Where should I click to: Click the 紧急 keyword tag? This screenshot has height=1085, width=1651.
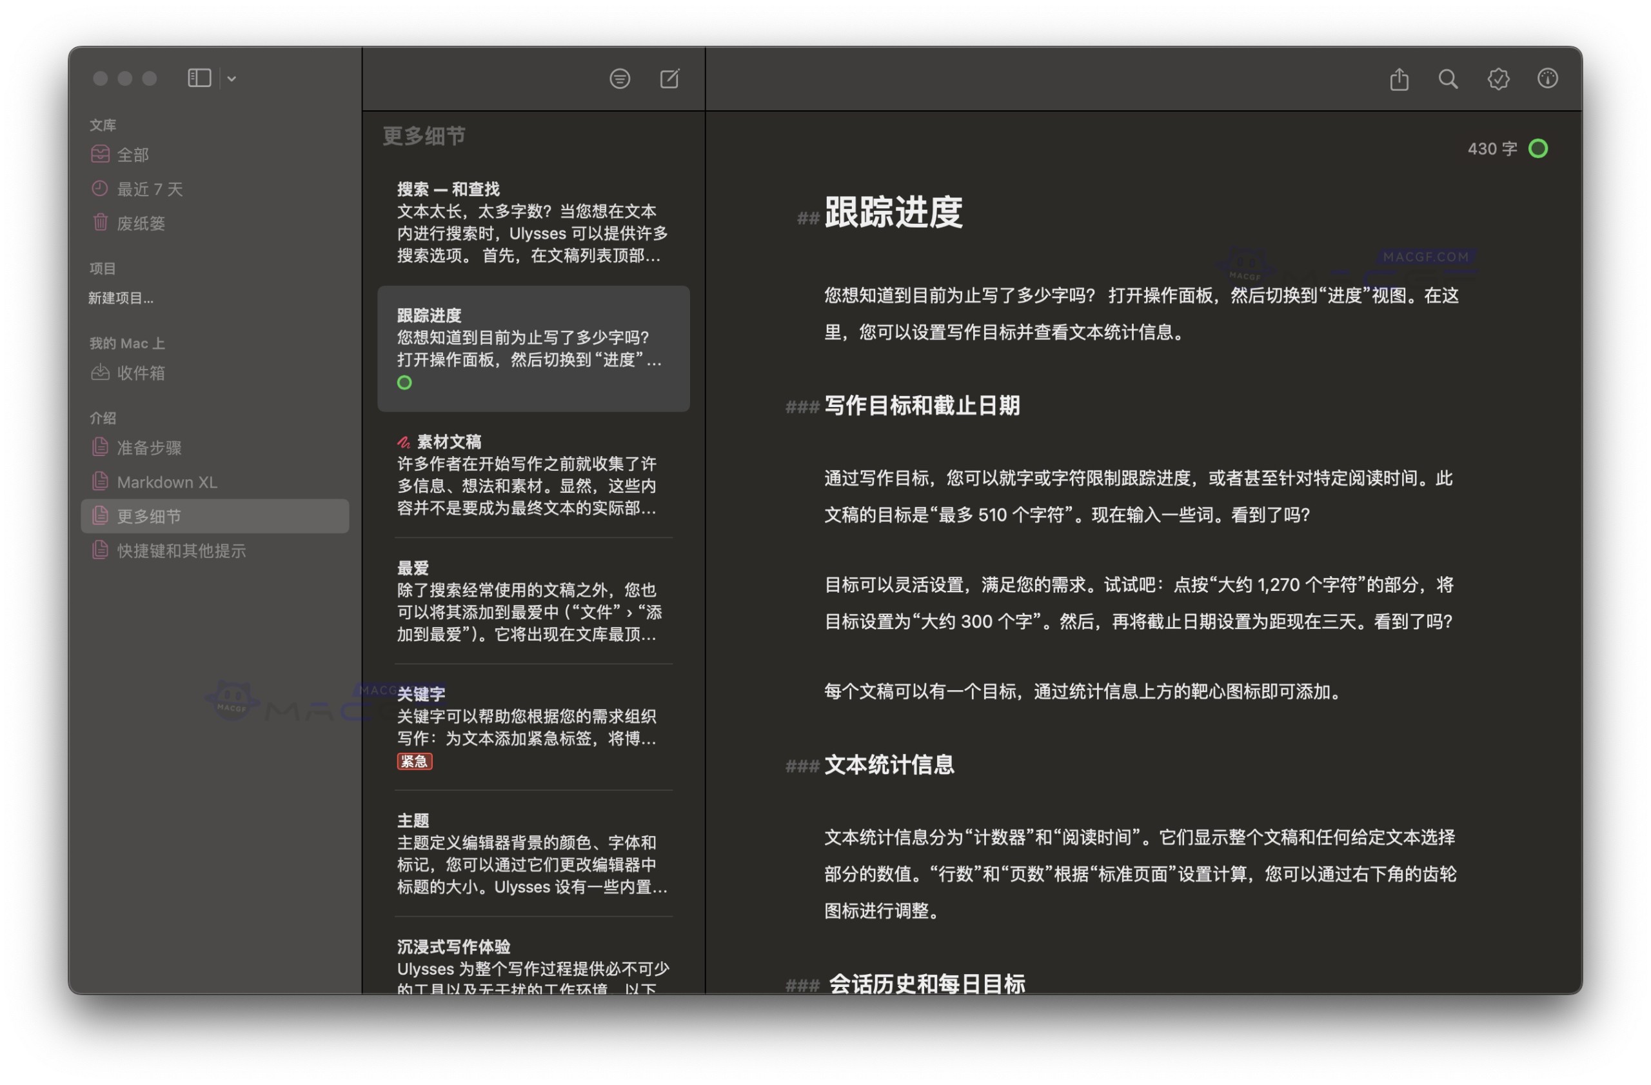(x=414, y=761)
